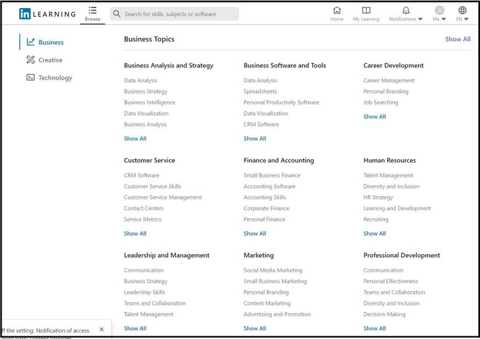
Task: Open Spreadsheets topic
Action: click(x=260, y=91)
